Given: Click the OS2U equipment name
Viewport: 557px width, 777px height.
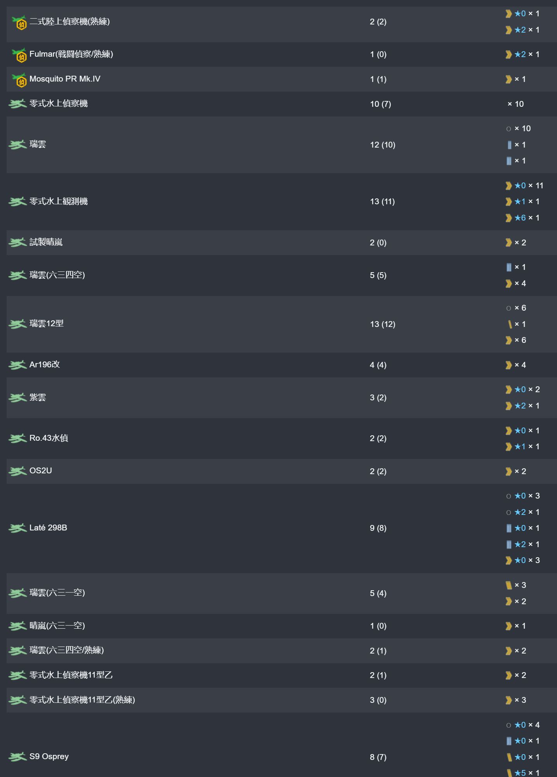Looking at the screenshot, I should coord(40,471).
